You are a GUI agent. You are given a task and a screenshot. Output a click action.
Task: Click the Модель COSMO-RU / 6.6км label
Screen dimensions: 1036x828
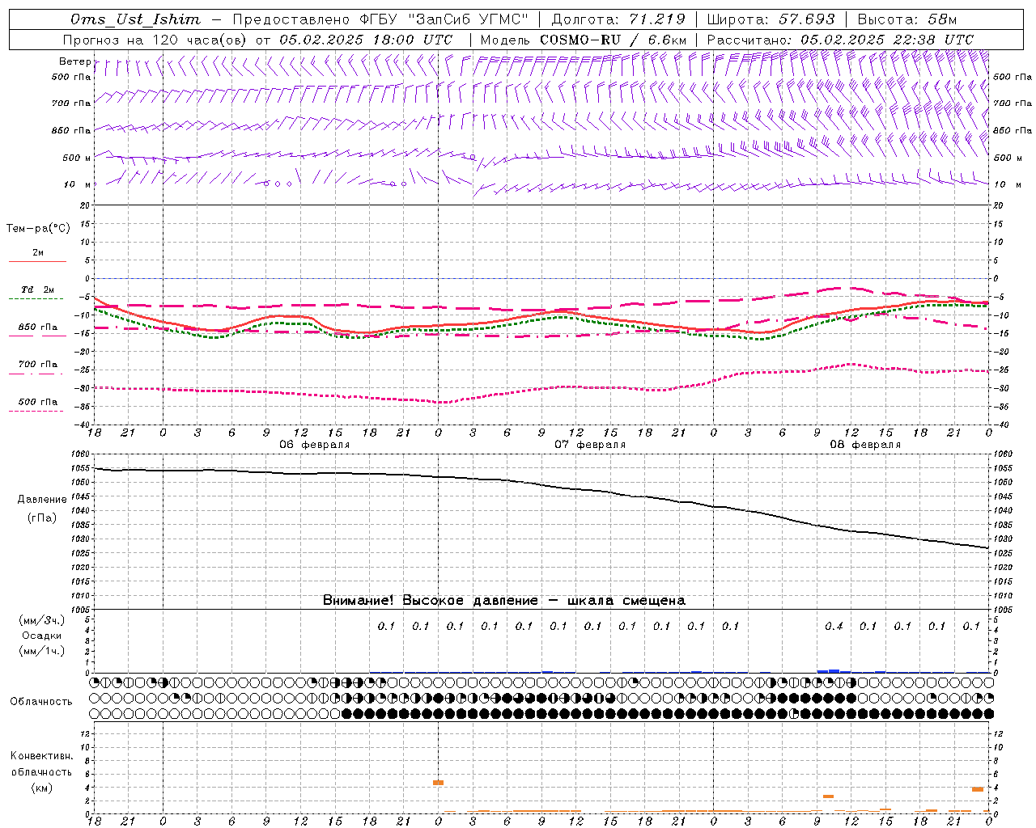[584, 40]
